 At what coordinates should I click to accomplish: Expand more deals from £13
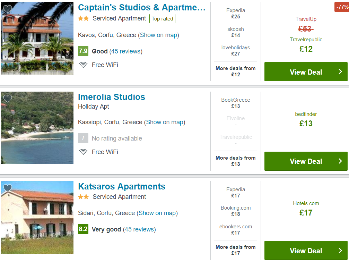(x=235, y=161)
